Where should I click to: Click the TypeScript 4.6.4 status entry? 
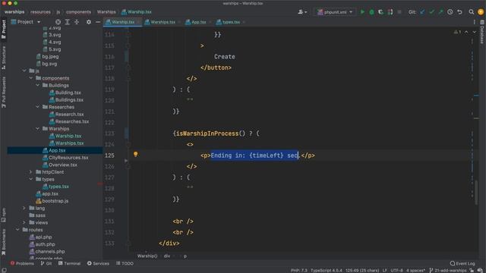pos(327,270)
